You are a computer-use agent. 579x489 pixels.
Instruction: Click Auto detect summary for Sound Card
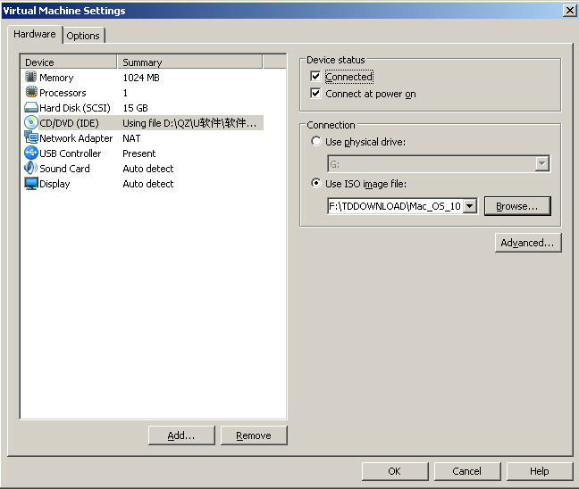point(148,169)
